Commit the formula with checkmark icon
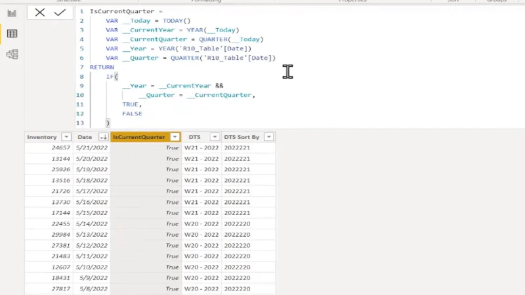Image resolution: width=525 pixels, height=295 pixels. [x=60, y=12]
